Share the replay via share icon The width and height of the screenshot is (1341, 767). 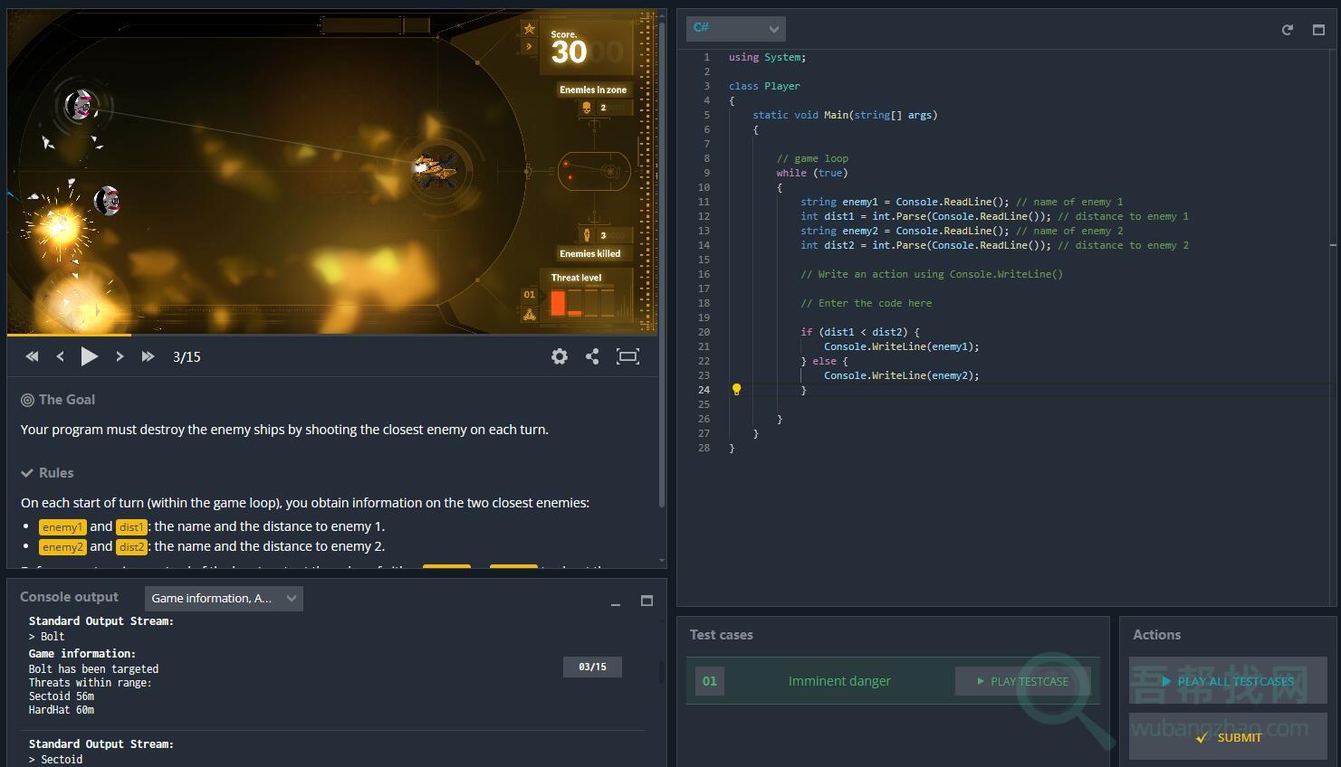[x=592, y=356]
